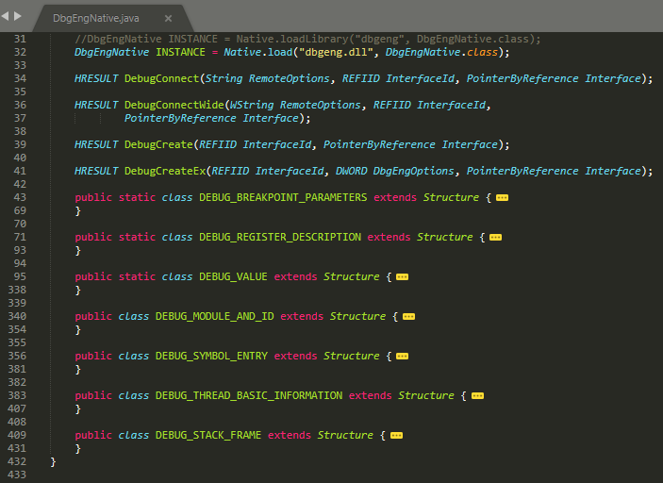Click DEBUG_SYMBOL_ENTRY class name
The image size is (663, 483).
pos(211,356)
